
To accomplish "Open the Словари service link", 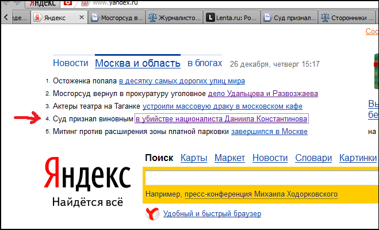I will [x=313, y=158].
